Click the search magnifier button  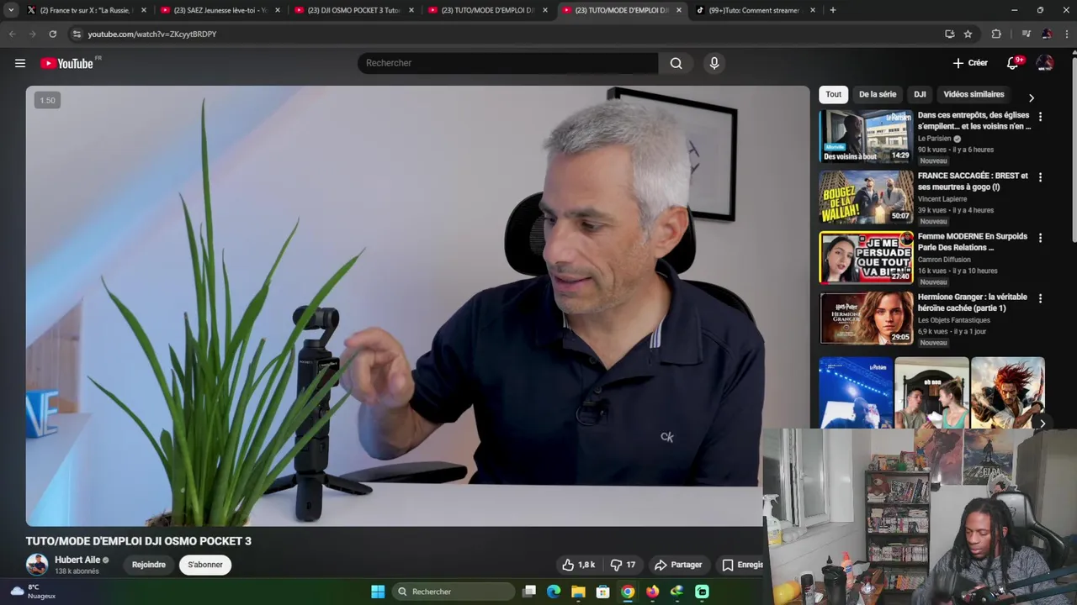click(x=676, y=63)
